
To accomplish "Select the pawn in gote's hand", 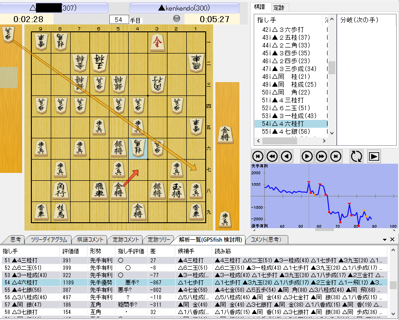I will click(8, 35).
